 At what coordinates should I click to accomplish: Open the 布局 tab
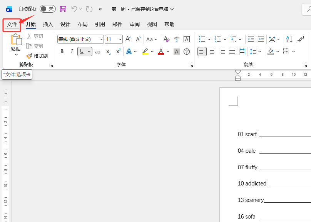[x=82, y=25]
